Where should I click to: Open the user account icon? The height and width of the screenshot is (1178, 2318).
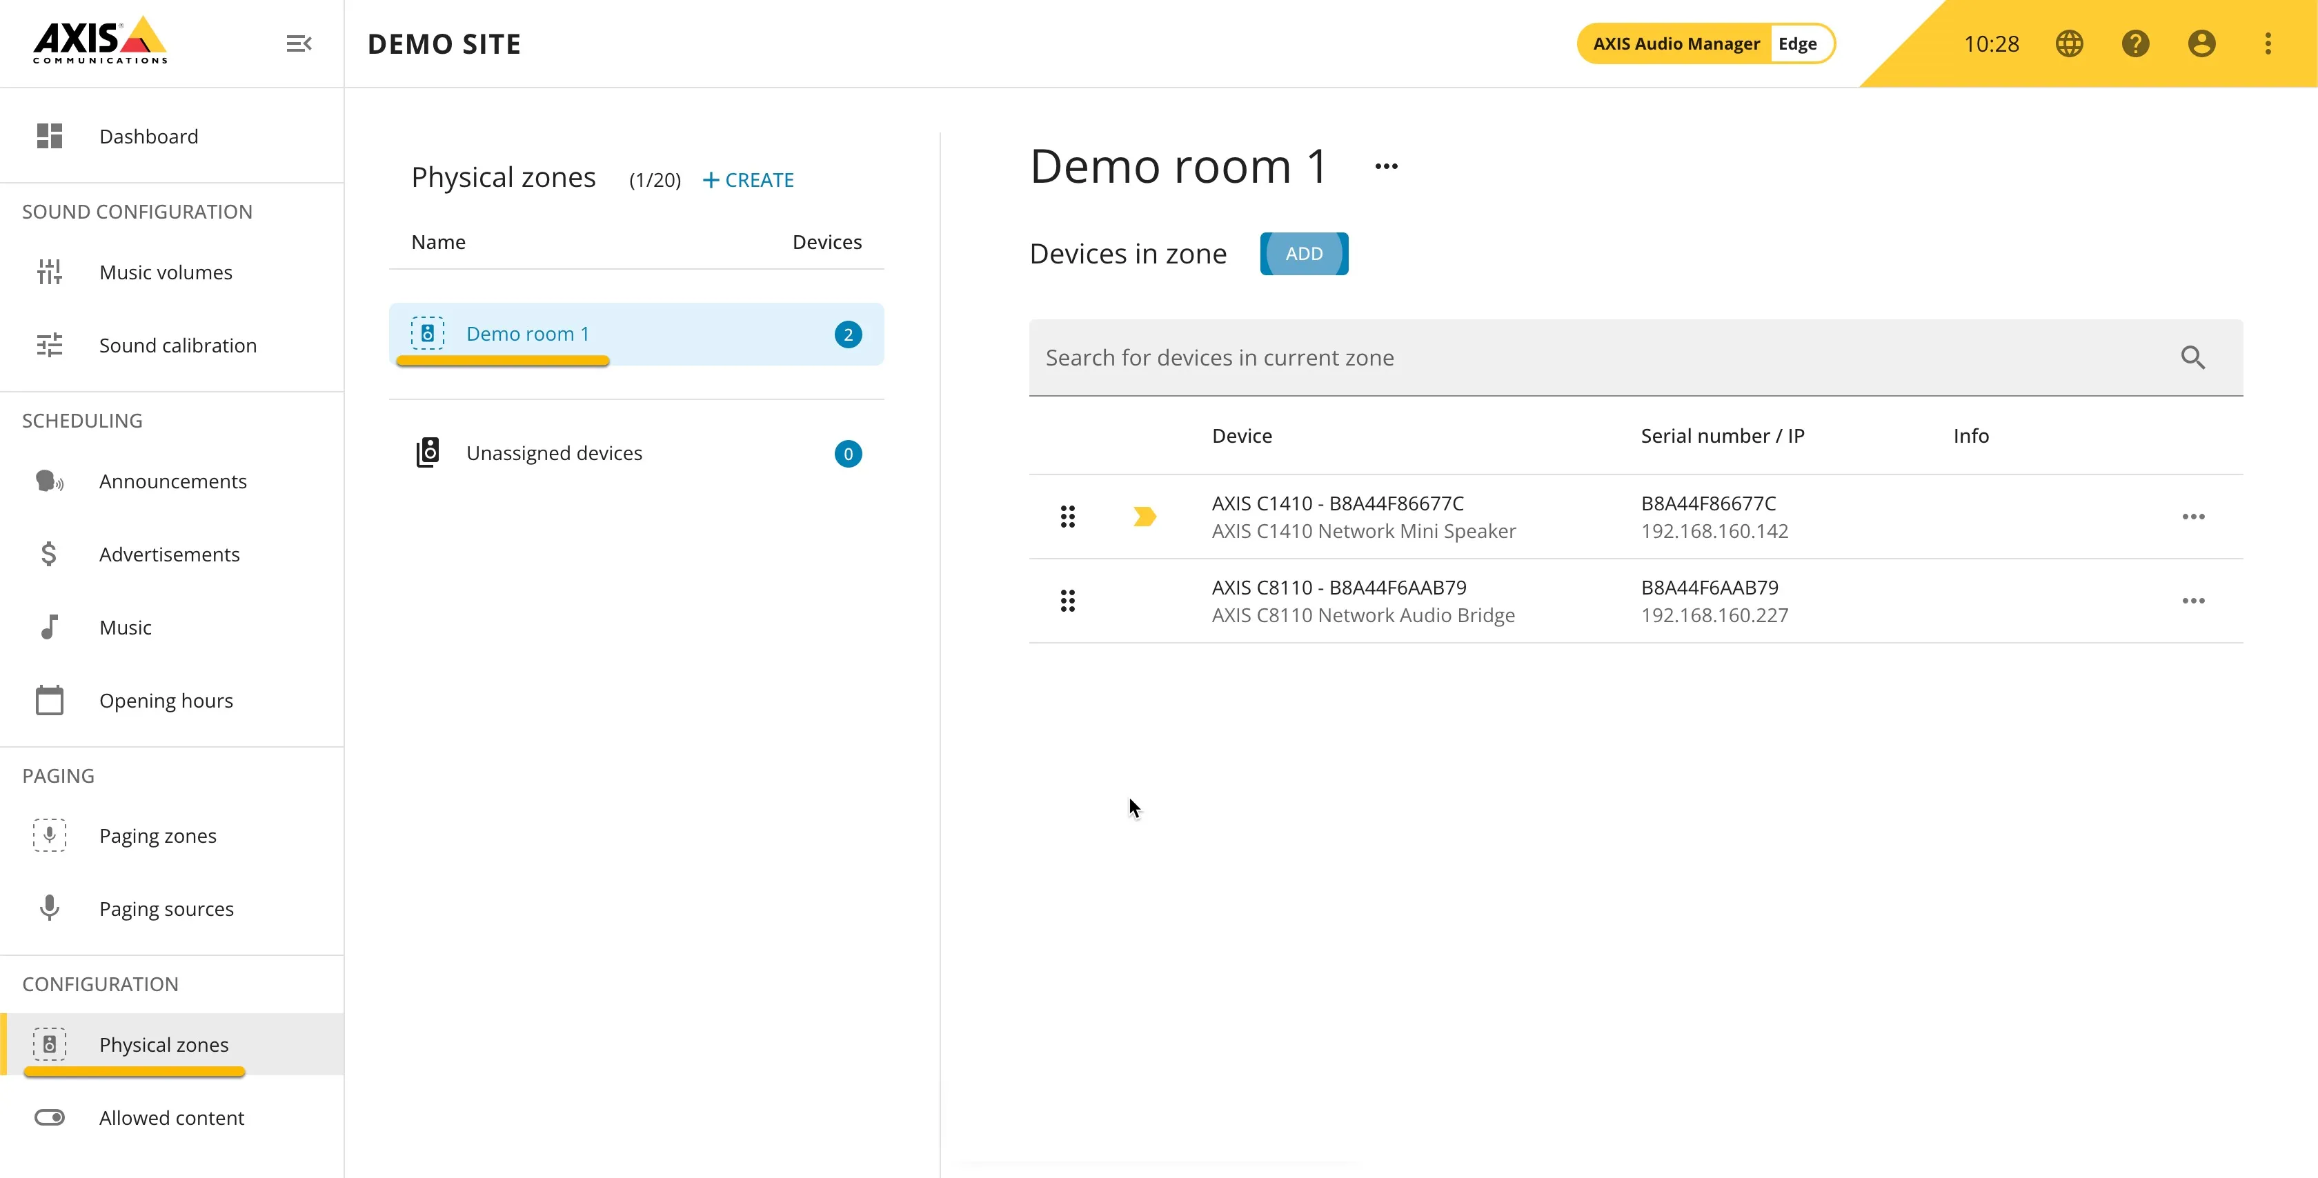(2201, 43)
